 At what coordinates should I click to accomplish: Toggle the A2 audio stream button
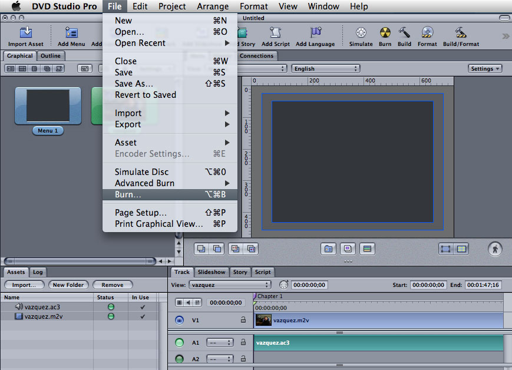(179, 359)
